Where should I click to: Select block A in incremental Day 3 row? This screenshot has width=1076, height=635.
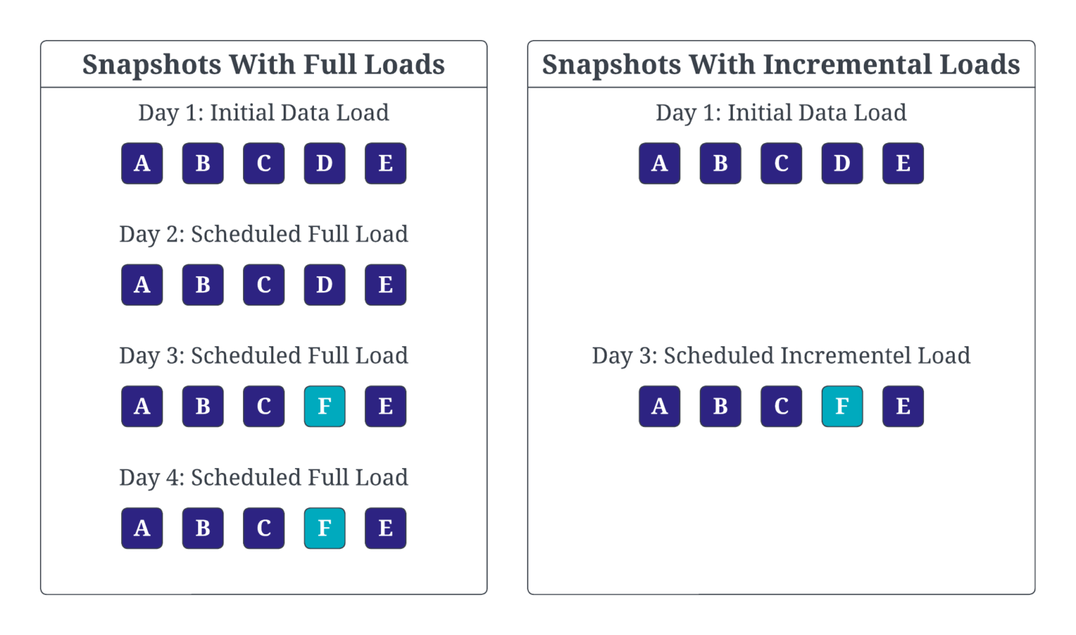pos(659,407)
